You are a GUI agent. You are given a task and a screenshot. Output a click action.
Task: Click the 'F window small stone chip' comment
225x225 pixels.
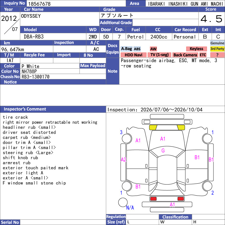coord(34,183)
